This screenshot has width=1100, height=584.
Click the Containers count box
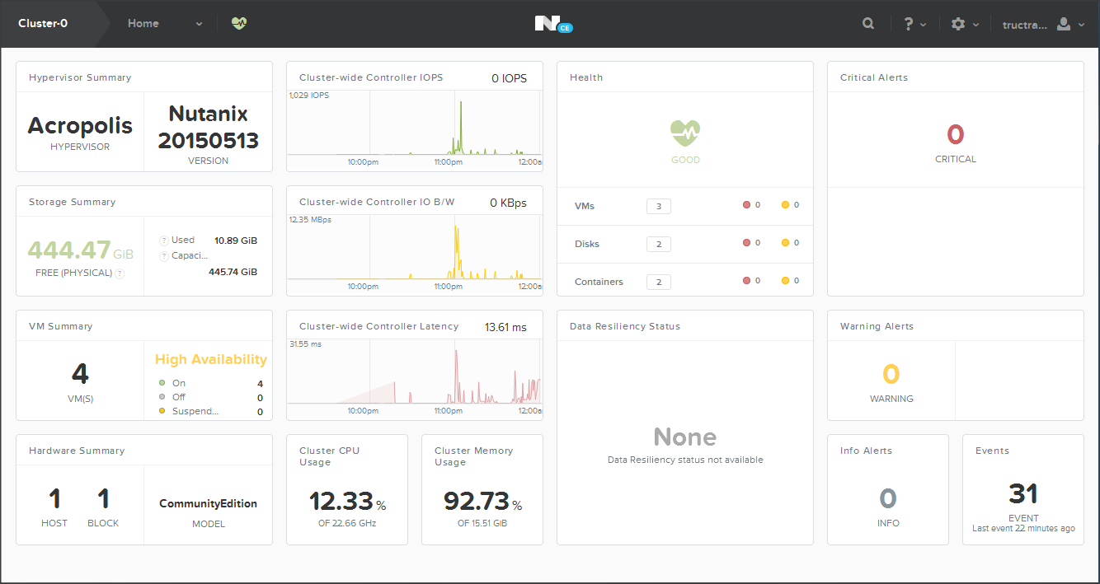[658, 282]
